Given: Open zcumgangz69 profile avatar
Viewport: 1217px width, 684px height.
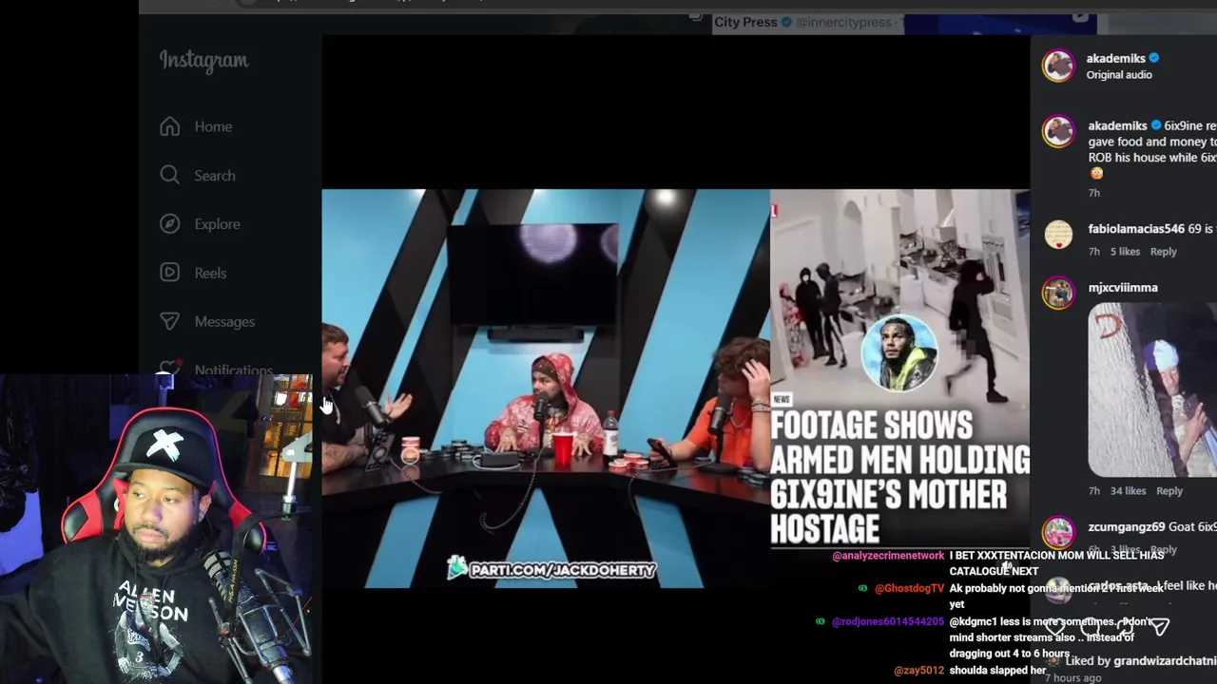Looking at the screenshot, I should [1058, 532].
